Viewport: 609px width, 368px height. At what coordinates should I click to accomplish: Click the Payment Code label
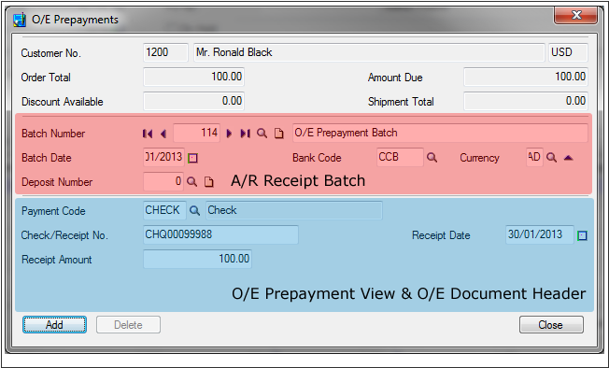[53, 211]
